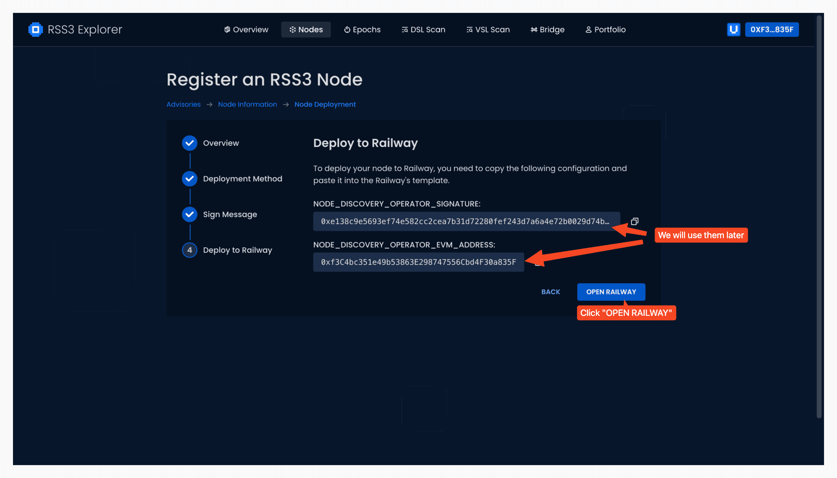
Task: Open the Overview nav item
Action: coord(246,29)
